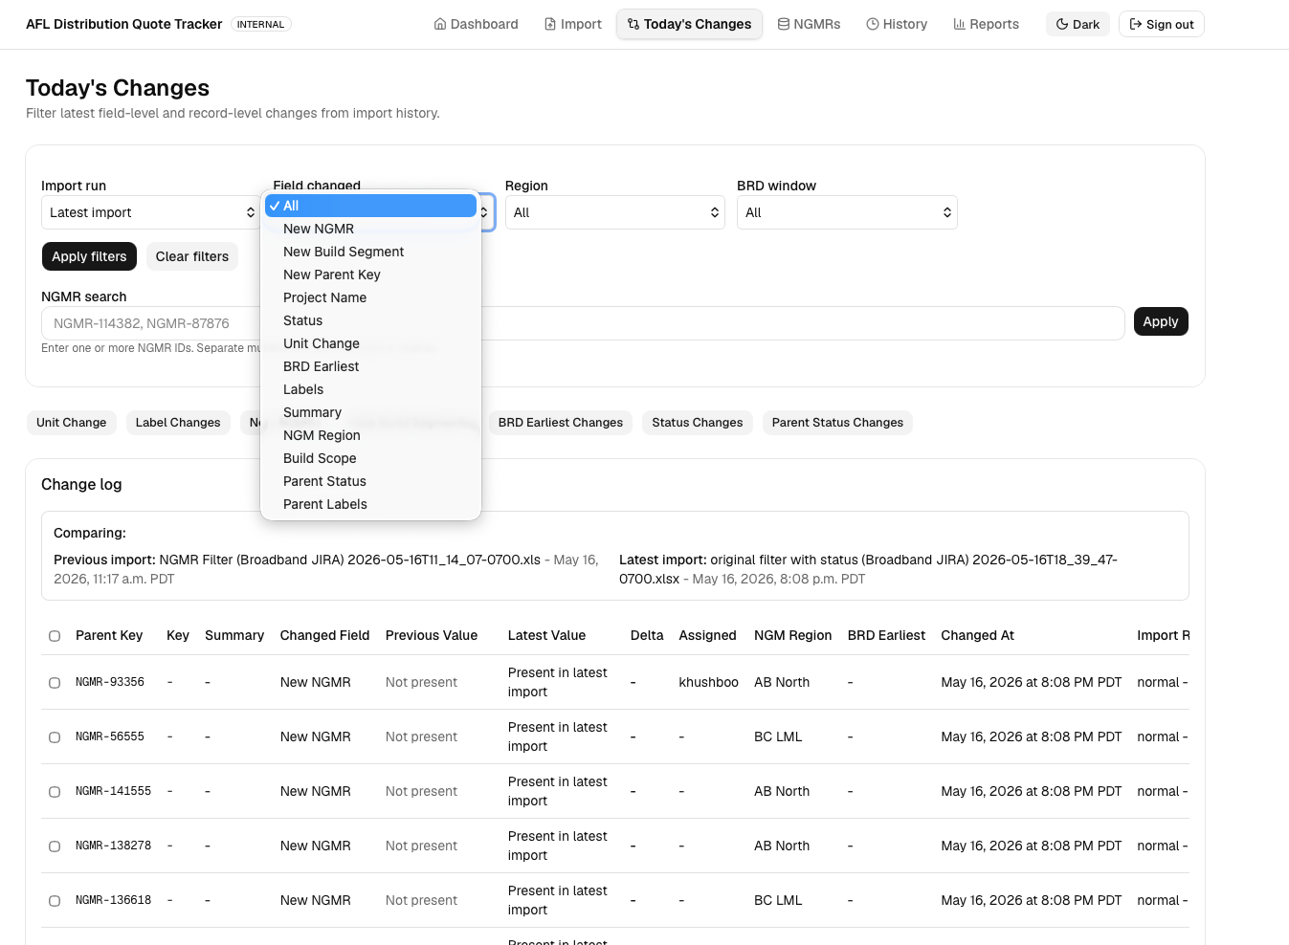Screen dimensions: 1289x945
Task: Click the Parent Key column header
Action: 109,635
